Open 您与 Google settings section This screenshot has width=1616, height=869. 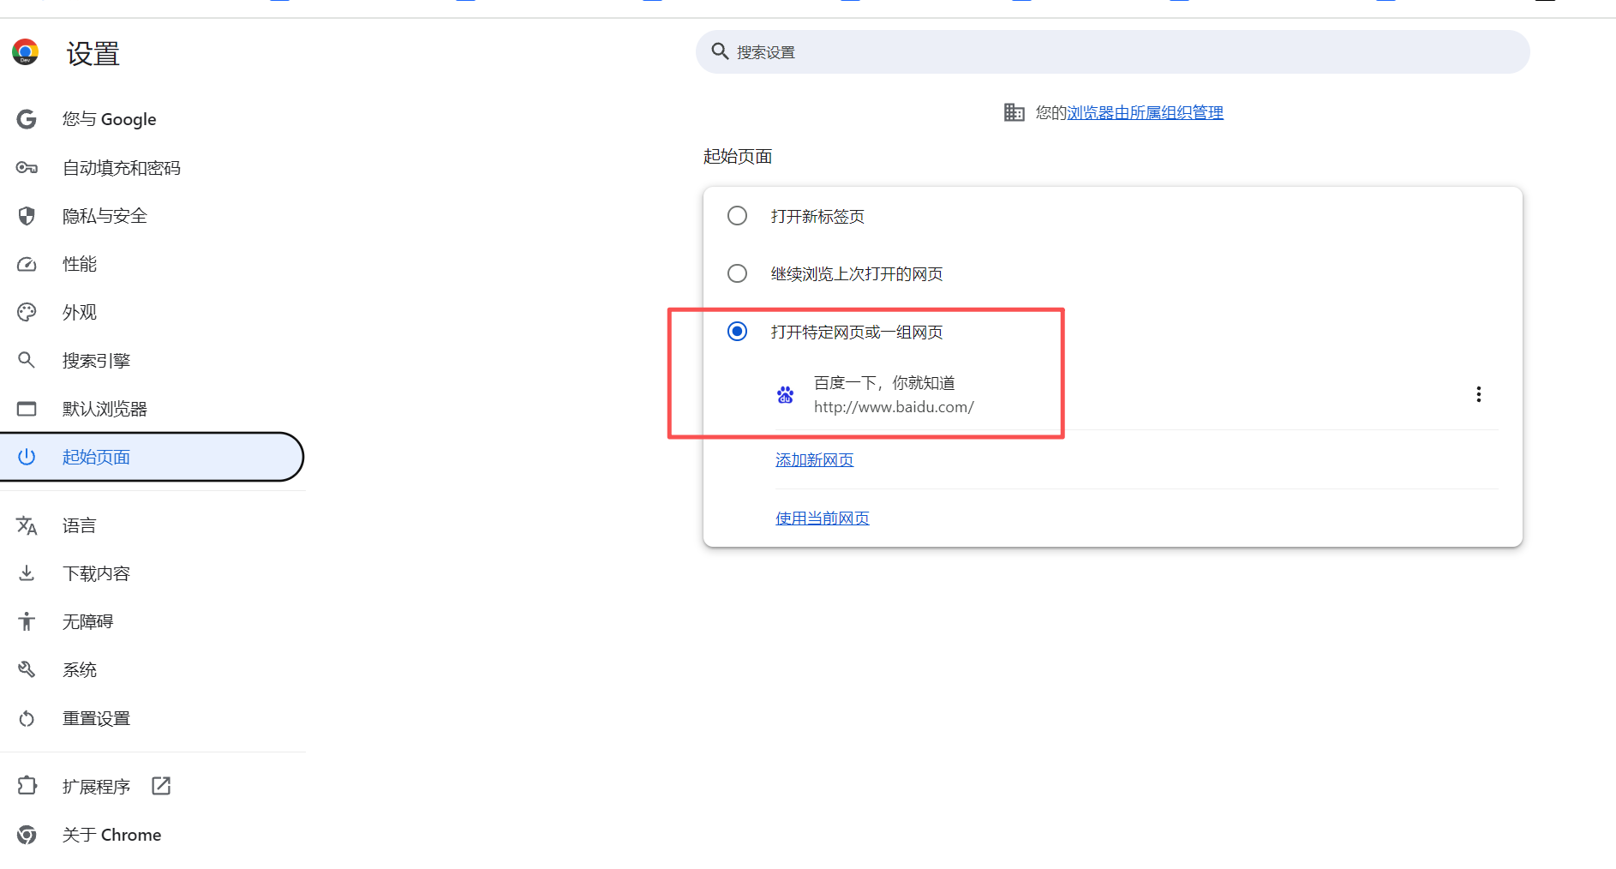(152, 119)
